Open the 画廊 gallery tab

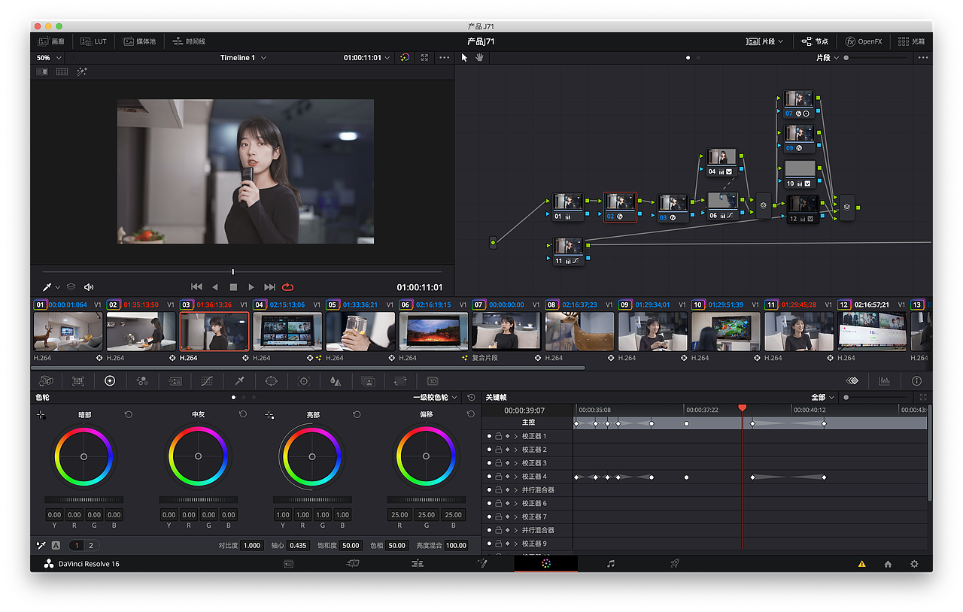click(51, 41)
